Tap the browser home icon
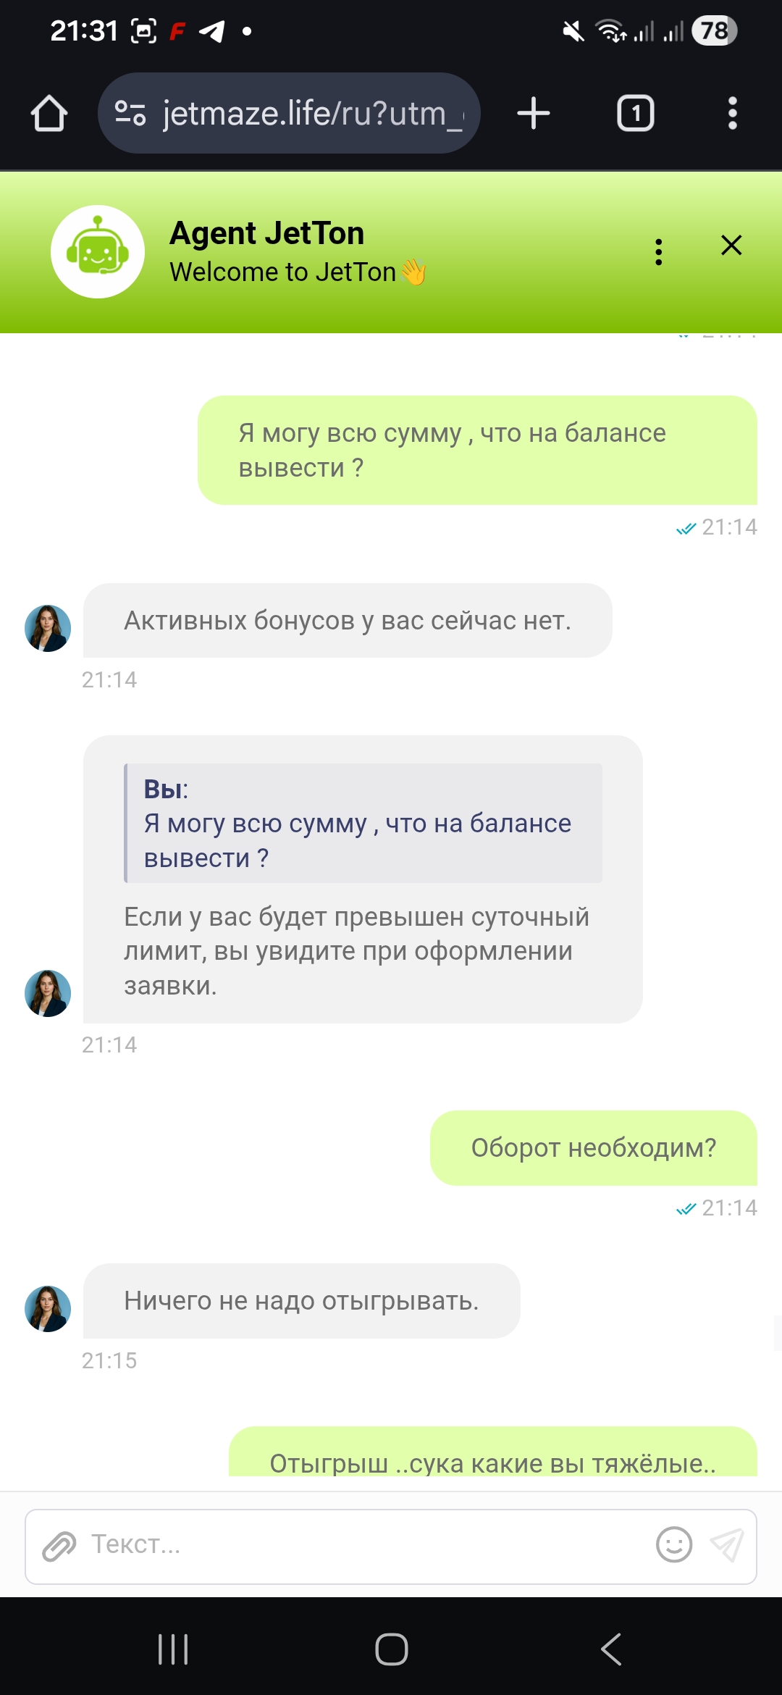The height and width of the screenshot is (1695, 782). coord(49,114)
